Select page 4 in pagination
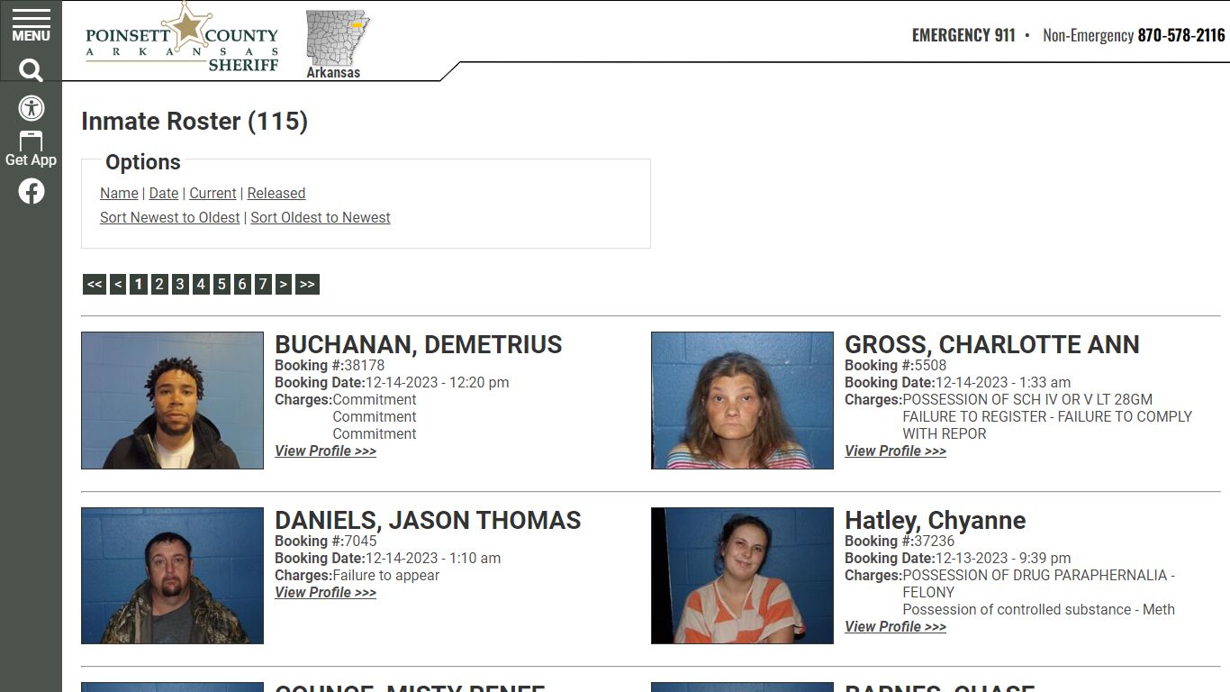The width and height of the screenshot is (1230, 692). click(x=201, y=285)
